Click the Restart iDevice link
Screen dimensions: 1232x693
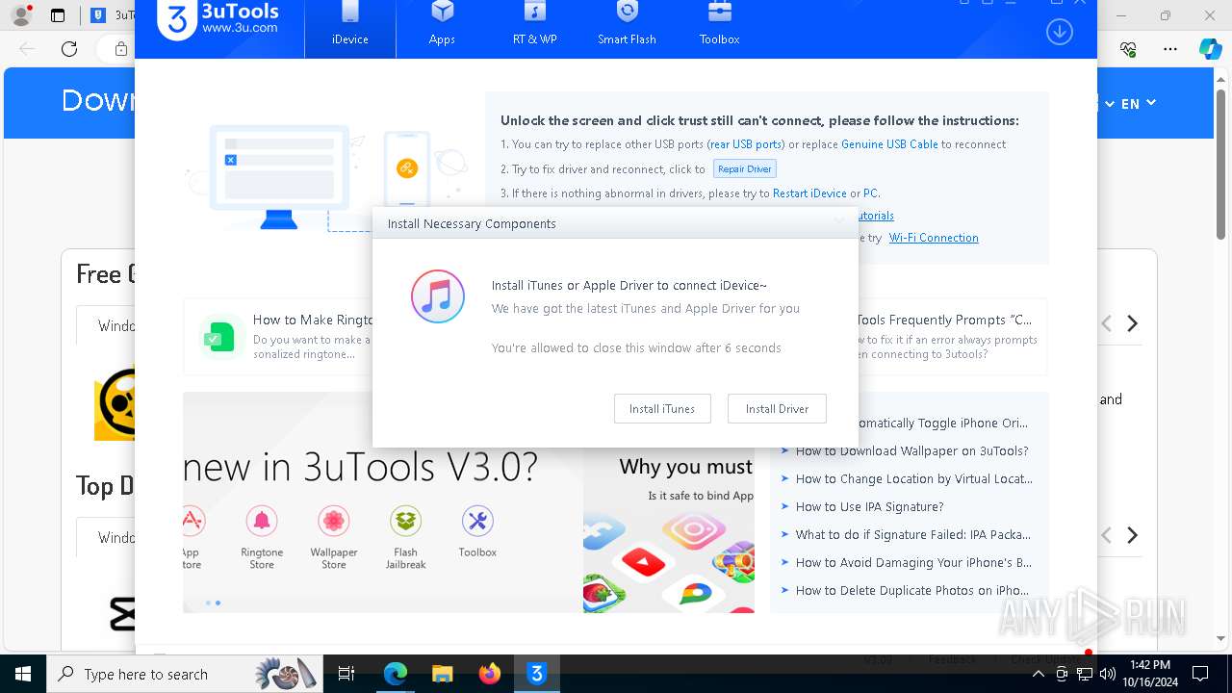809,193
